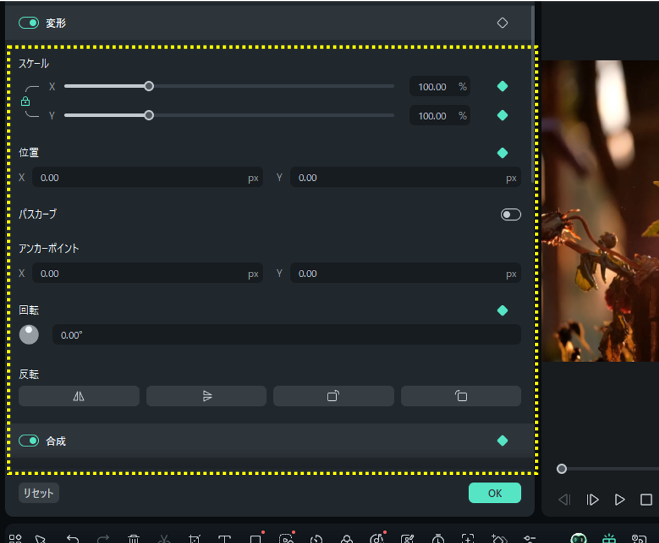Click the 回転 keyframe diamond
This screenshot has height=543, width=659.
coord(502,311)
